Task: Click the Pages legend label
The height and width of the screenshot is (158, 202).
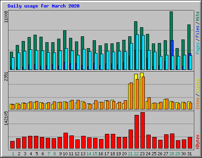Action: click(x=197, y=48)
